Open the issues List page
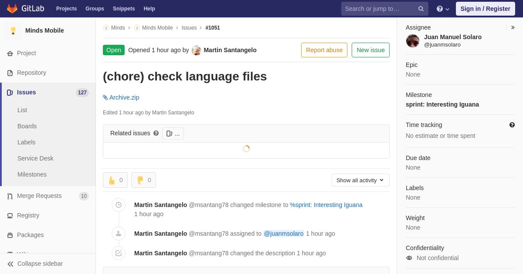This screenshot has width=523, height=274. click(x=22, y=110)
